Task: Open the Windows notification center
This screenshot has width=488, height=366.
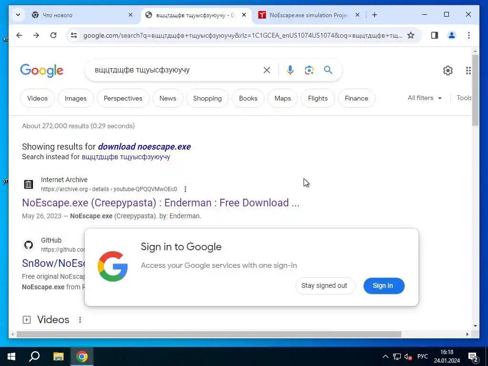Action: coord(473,356)
